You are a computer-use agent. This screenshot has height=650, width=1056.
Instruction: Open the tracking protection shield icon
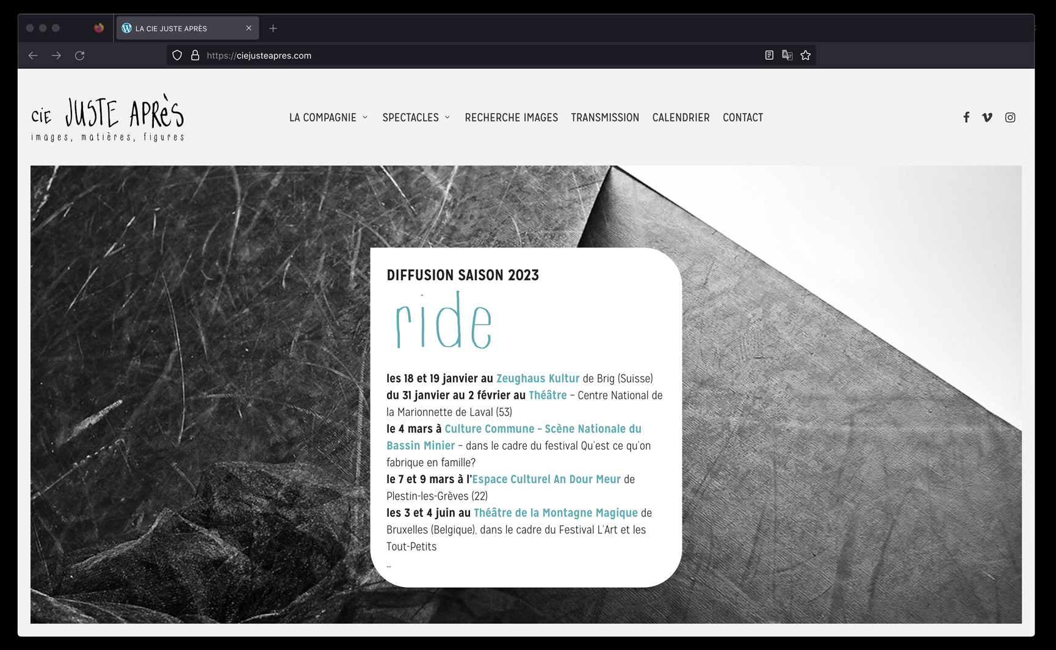tap(177, 56)
